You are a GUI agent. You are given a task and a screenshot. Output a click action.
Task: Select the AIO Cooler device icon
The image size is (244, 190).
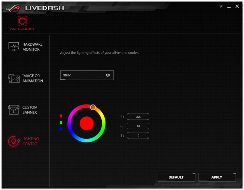[x=22, y=23]
